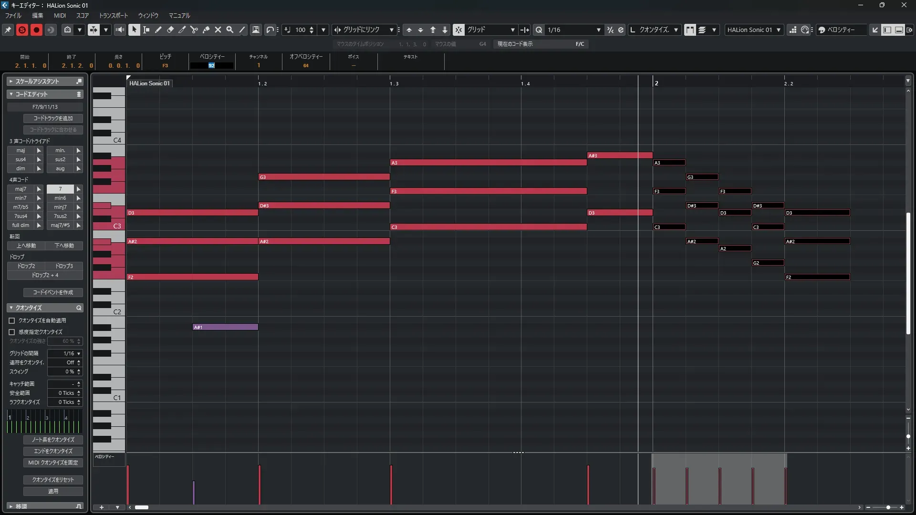Select the Draw pencil tool
The width and height of the screenshot is (916, 515).
pos(158,30)
